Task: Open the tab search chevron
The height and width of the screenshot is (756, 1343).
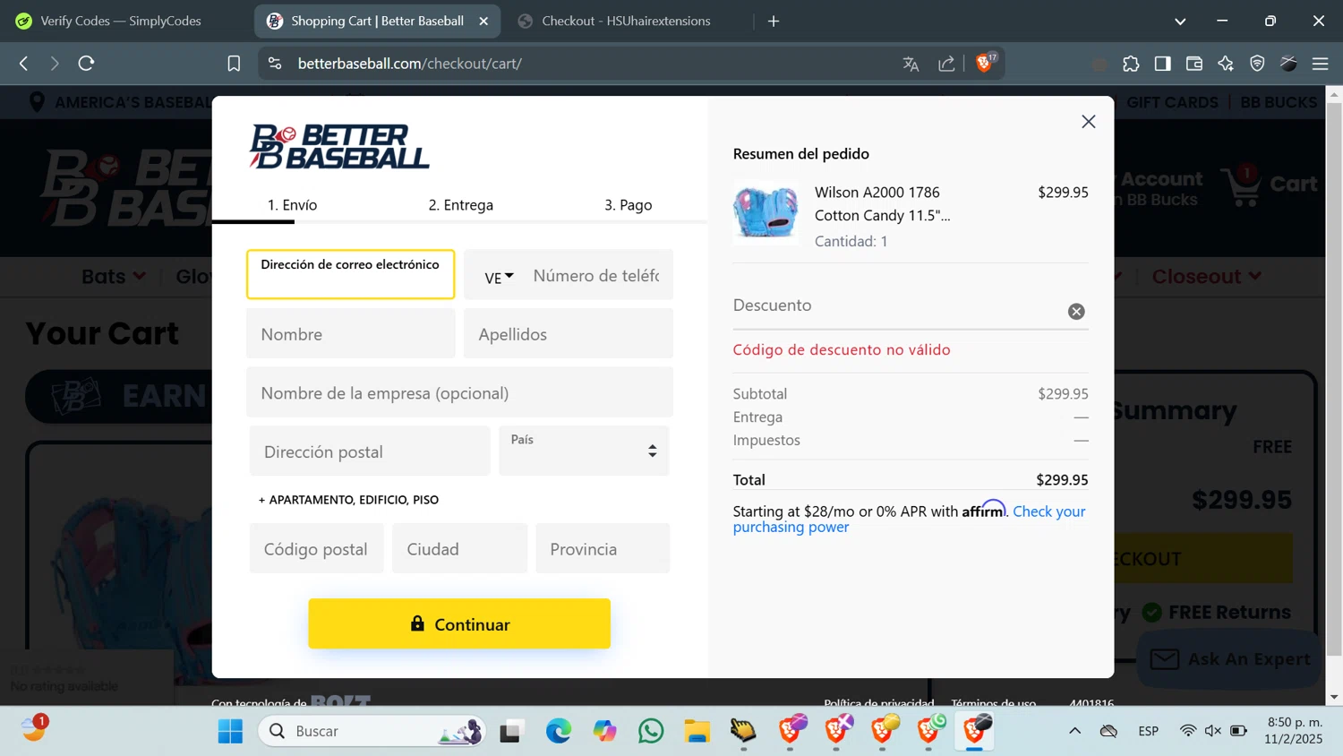Action: point(1180,21)
